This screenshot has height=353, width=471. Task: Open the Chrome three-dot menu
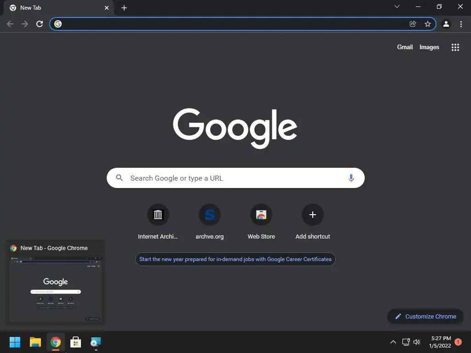tap(461, 24)
